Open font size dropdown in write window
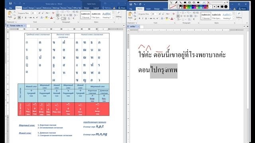Image resolution: width=255 pixels, height=143 pixels. click(157, 14)
